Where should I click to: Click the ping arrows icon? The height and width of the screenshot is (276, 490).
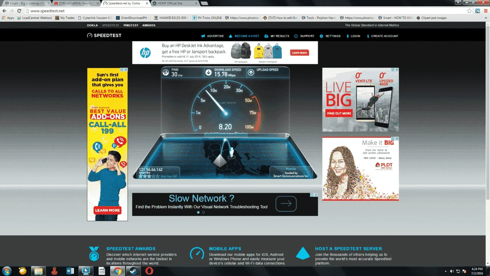pyautogui.click(x=166, y=72)
